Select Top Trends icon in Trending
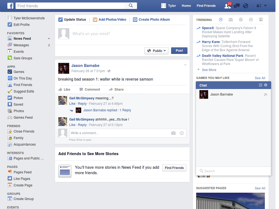279x209 pixels. pos(221,20)
